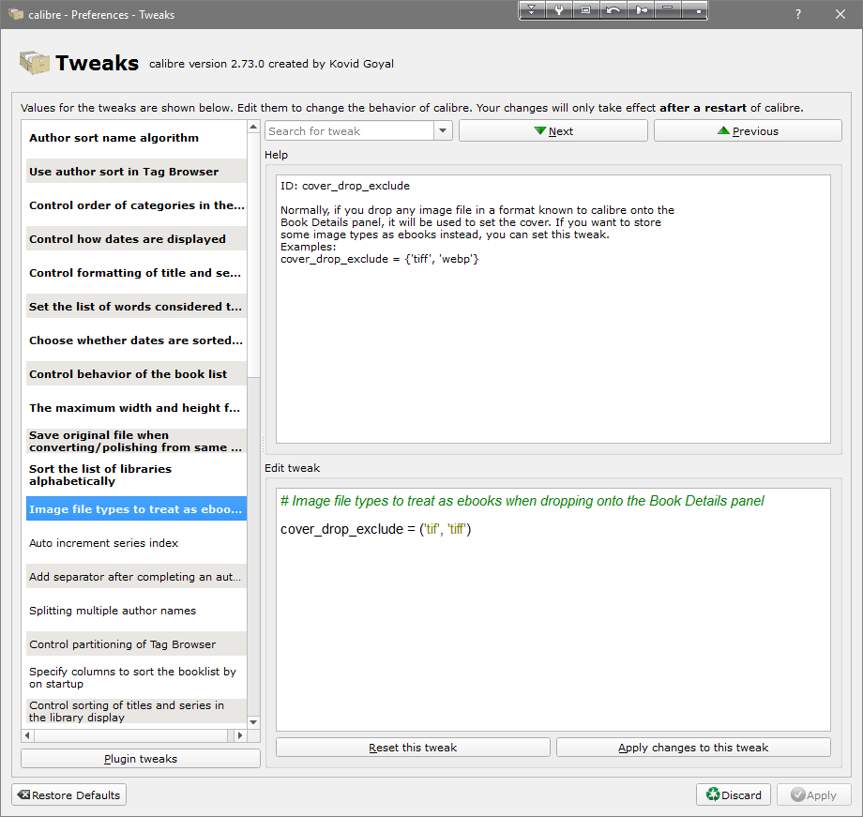Screen dimensions: 863x817
Task: Discard the tweak changes
Action: pos(734,795)
